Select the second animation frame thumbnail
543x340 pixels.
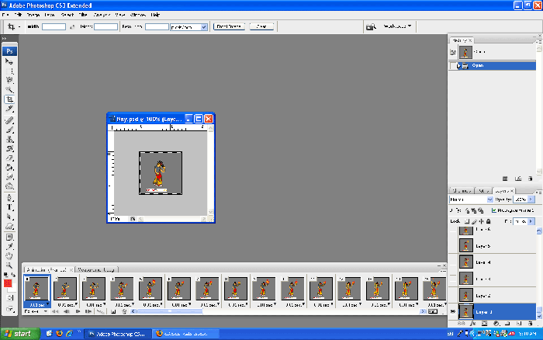point(65,288)
